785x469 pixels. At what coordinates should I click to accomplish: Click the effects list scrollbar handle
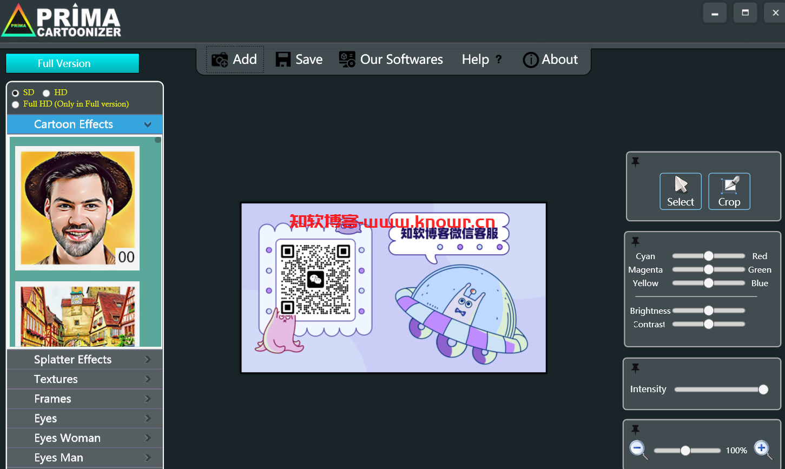158,140
